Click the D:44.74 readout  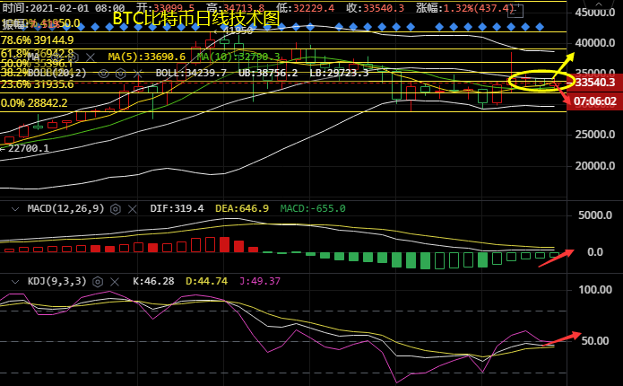[206, 281]
